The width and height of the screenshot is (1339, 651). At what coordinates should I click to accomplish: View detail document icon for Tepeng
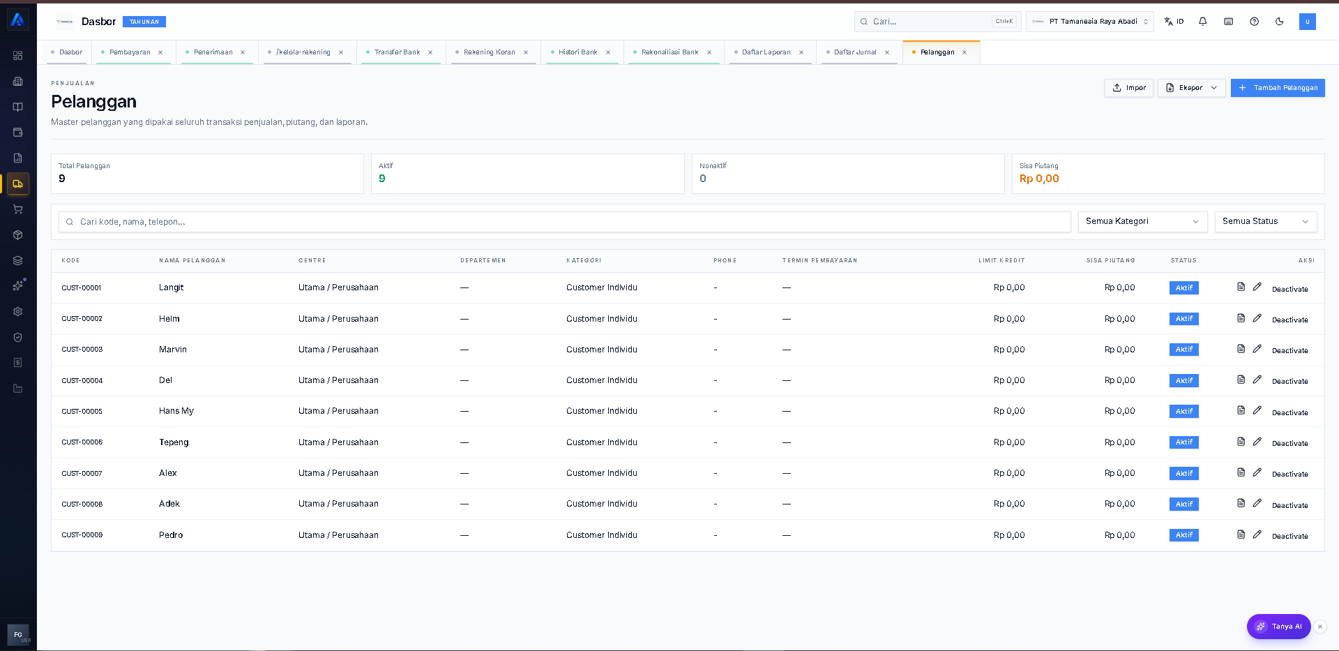[x=1241, y=442]
